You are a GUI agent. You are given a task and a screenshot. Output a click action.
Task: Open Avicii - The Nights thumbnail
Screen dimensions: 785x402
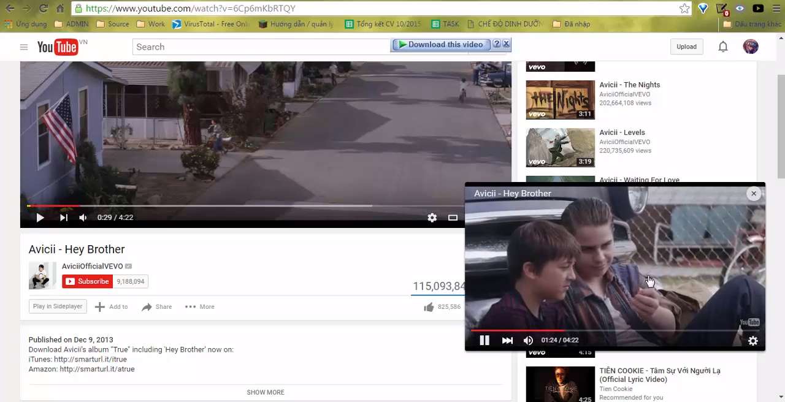click(561, 100)
